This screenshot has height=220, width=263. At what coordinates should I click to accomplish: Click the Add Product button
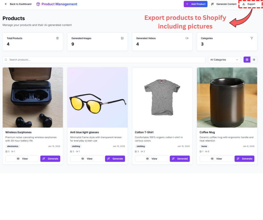(196, 4)
